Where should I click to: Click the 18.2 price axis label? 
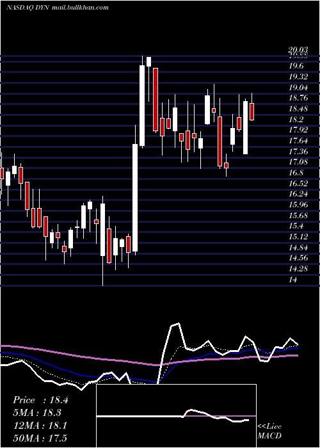296,120
